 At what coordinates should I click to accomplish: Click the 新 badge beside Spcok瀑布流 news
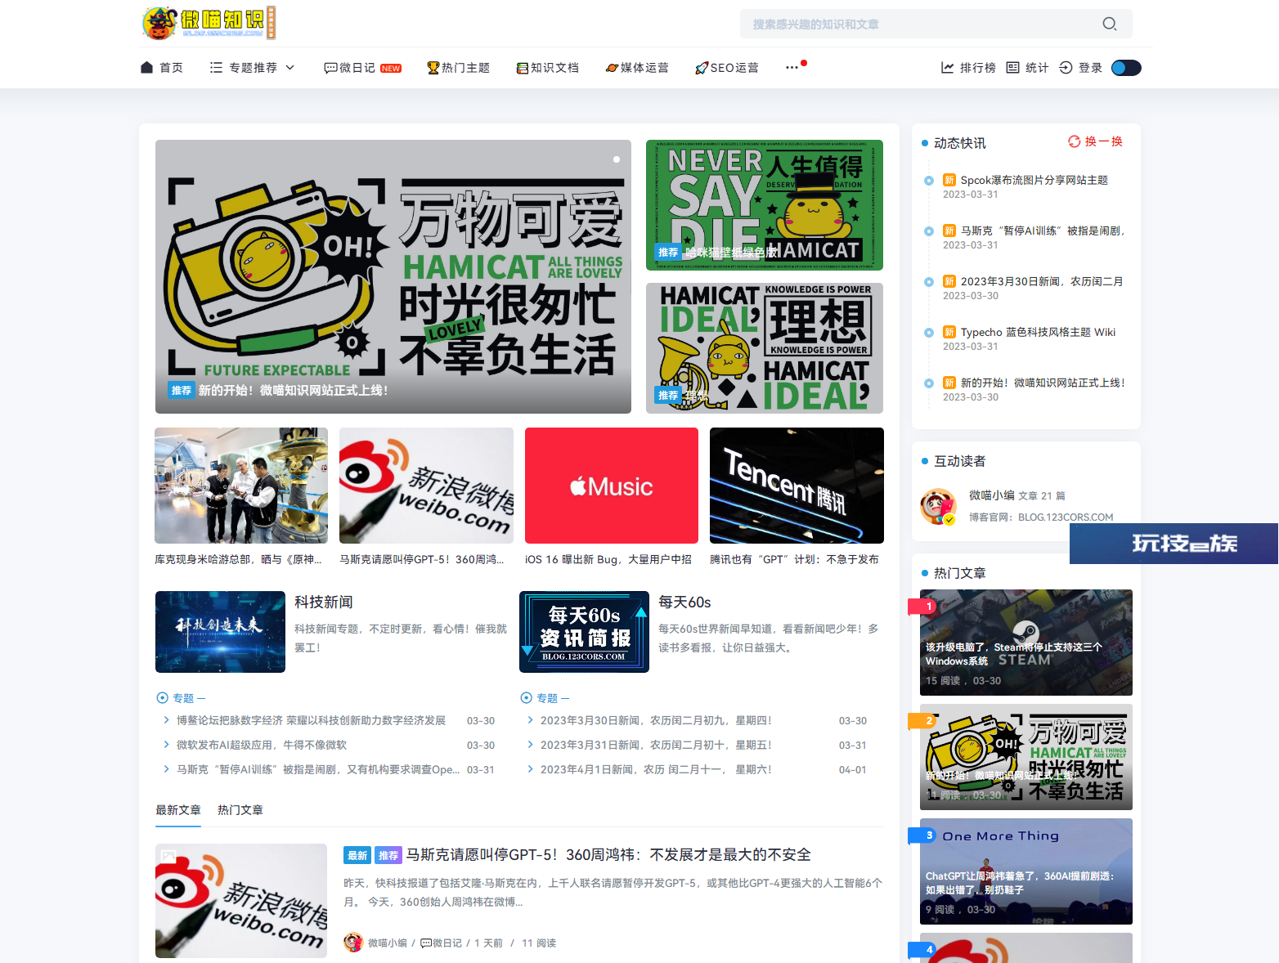click(x=949, y=180)
